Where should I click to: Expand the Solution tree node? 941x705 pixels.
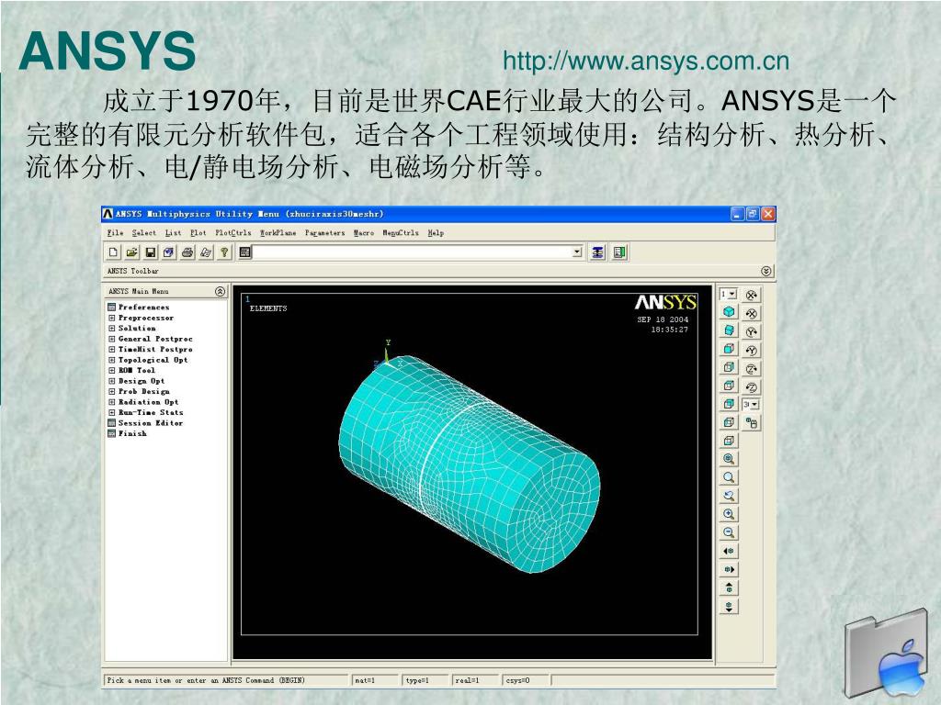(111, 329)
